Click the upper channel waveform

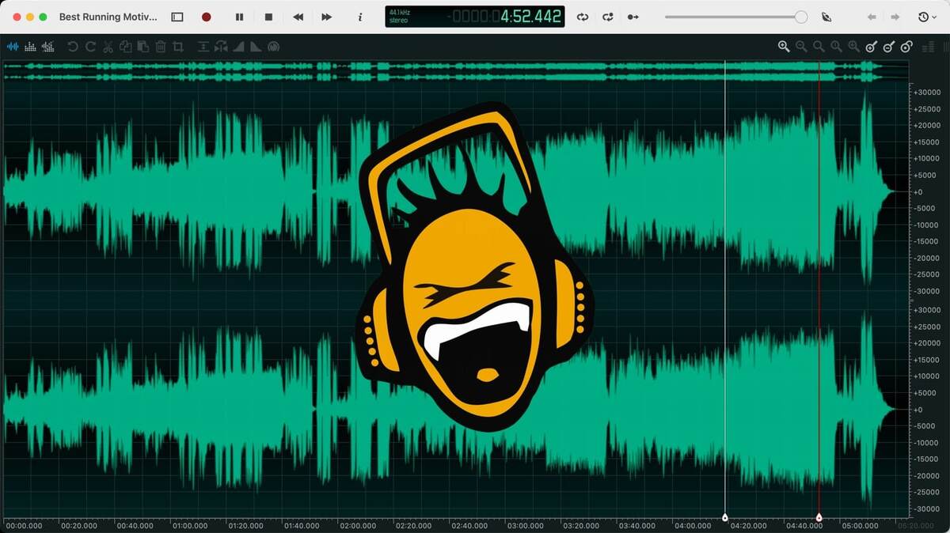pos(455,191)
